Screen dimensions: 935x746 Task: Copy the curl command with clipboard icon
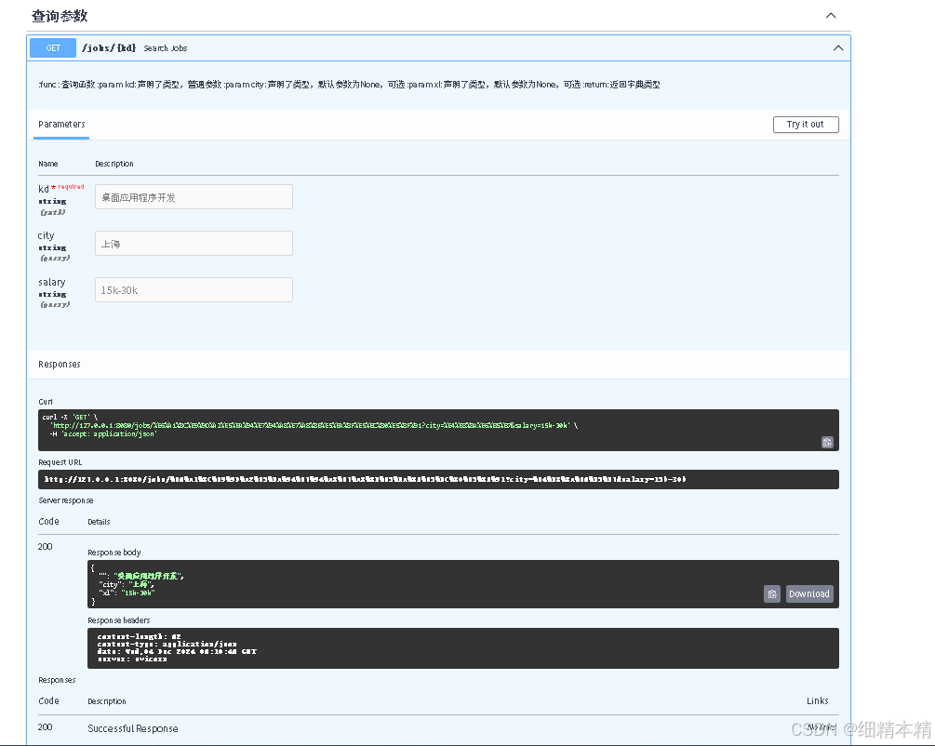point(827,442)
